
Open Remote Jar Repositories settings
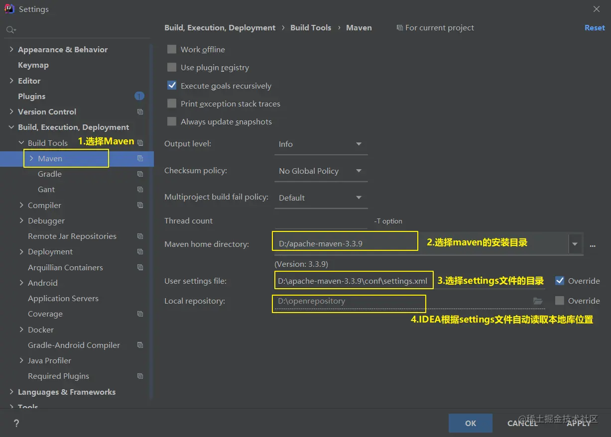(x=72, y=236)
